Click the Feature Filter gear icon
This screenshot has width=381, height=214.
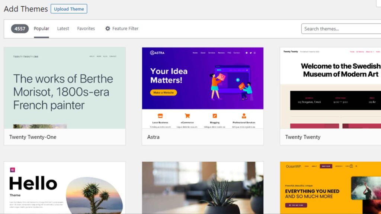point(108,28)
